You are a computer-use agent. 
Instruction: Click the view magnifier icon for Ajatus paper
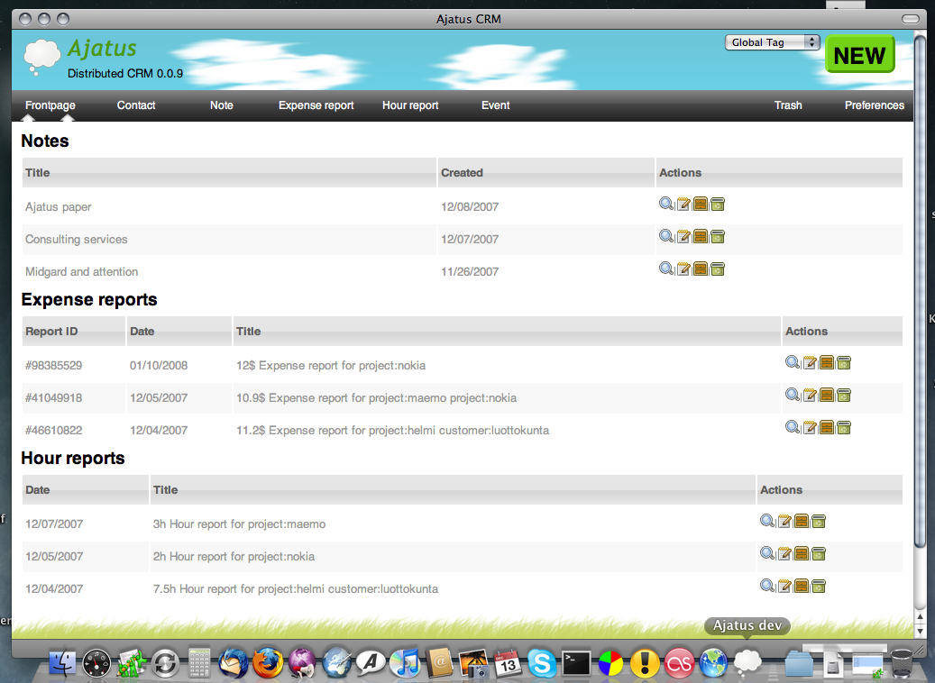(x=666, y=205)
